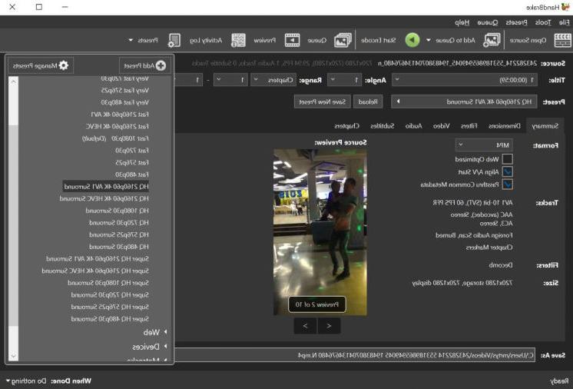Click the Start Encode label

378,40
